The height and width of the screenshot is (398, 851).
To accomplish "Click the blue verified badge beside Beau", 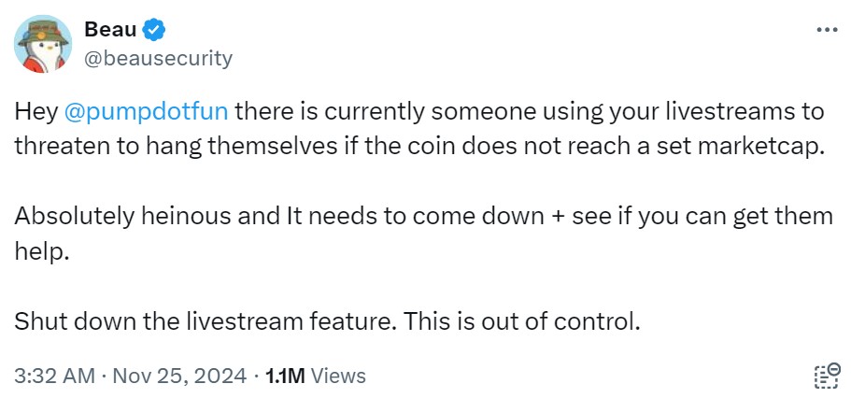I will [153, 29].
